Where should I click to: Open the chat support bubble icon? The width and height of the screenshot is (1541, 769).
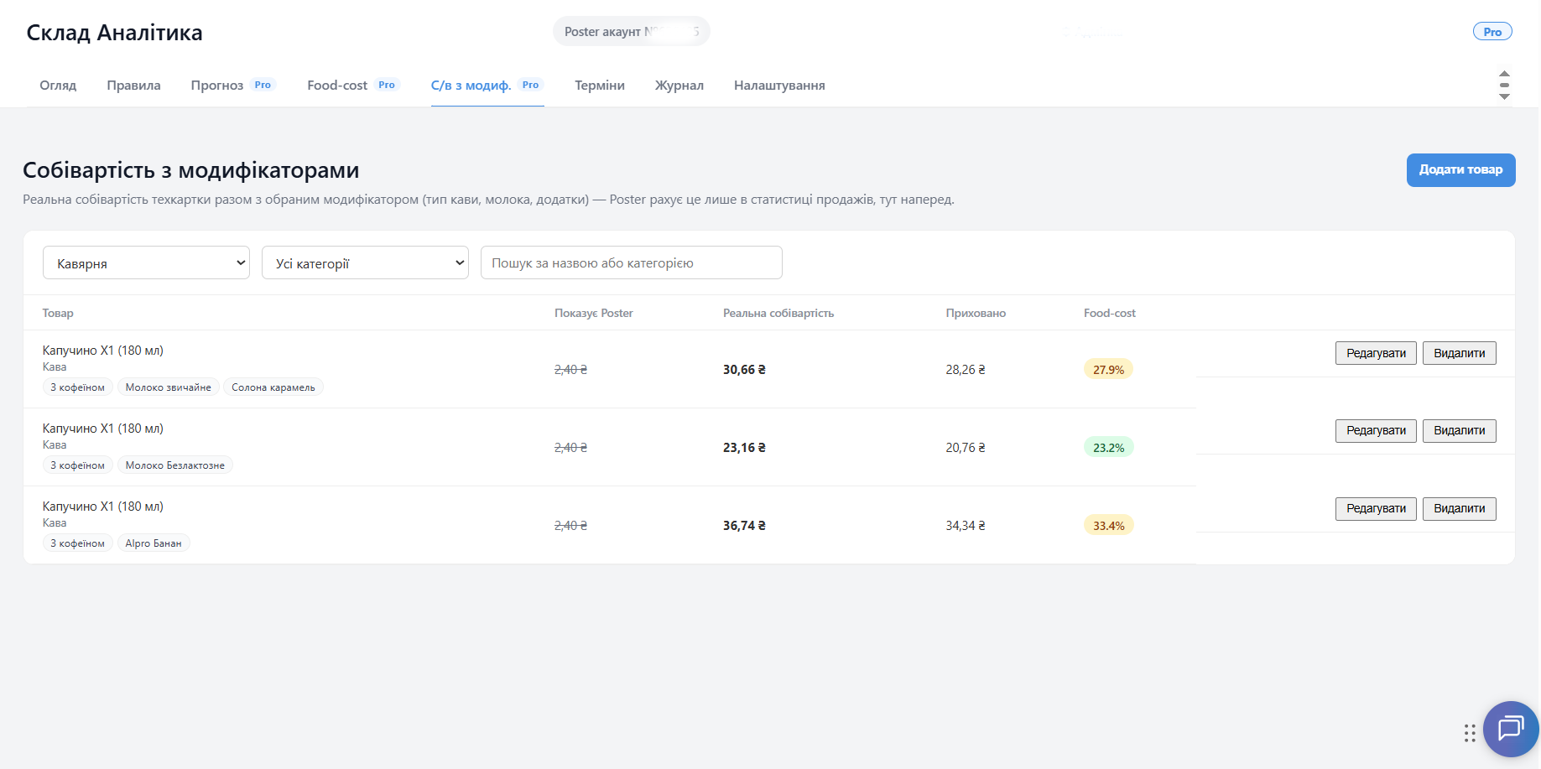click(1511, 729)
